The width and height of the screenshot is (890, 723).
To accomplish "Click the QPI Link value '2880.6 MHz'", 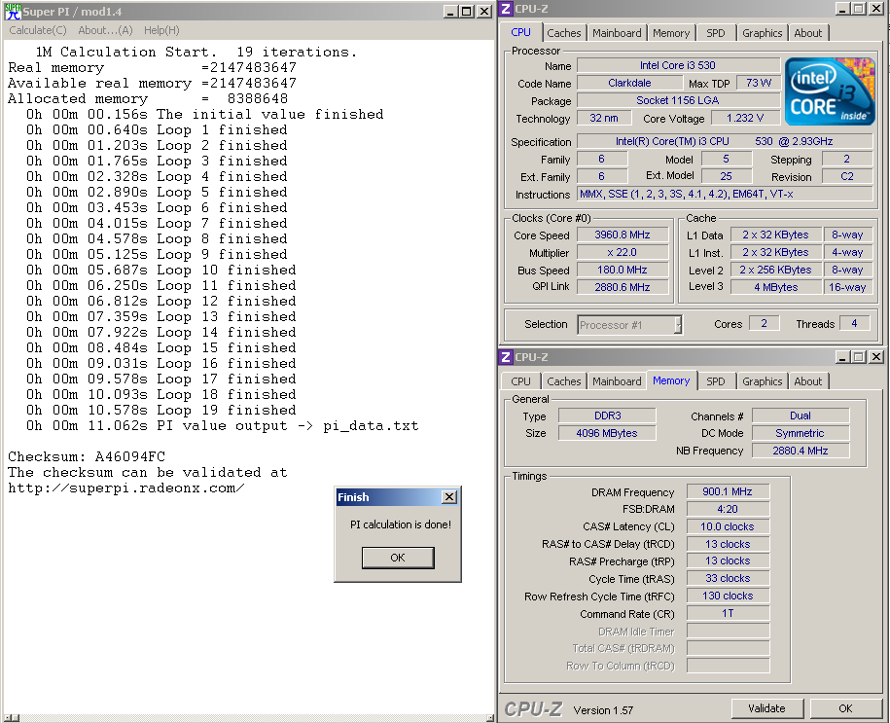I will [x=623, y=287].
